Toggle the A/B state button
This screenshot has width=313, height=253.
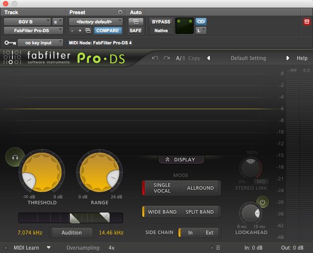tap(180, 58)
